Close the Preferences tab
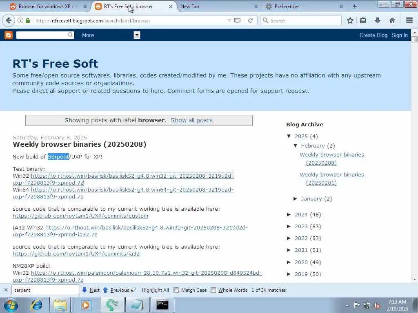Screen dimensions: 418x313 (341, 7)
